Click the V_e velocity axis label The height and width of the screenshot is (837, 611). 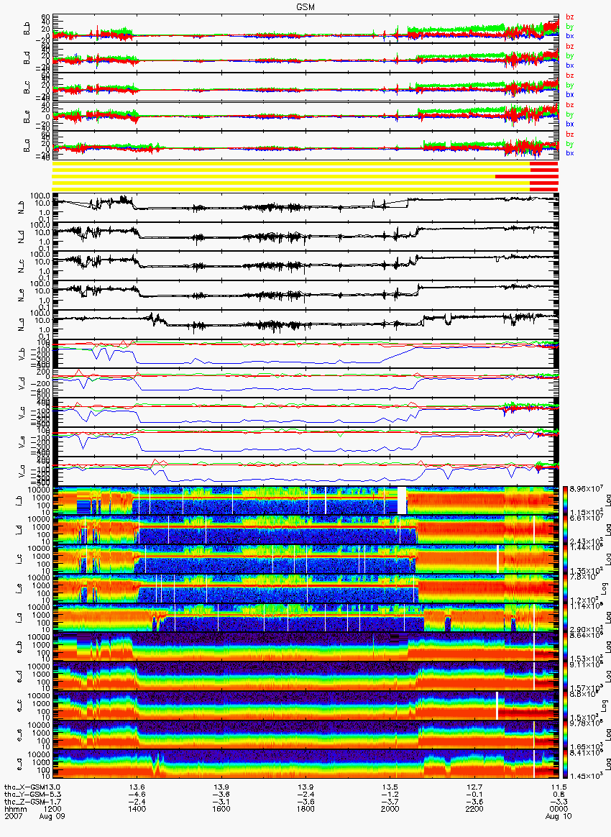[22, 442]
